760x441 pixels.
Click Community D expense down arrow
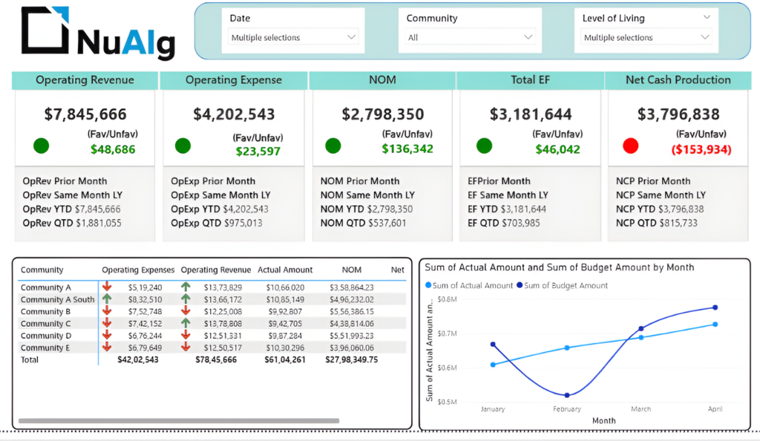tap(107, 336)
